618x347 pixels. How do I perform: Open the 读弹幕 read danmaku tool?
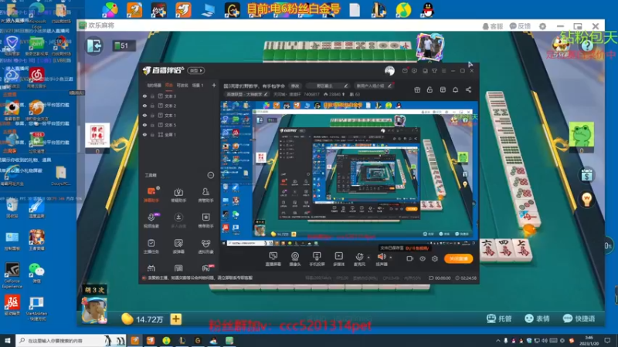coord(178,246)
